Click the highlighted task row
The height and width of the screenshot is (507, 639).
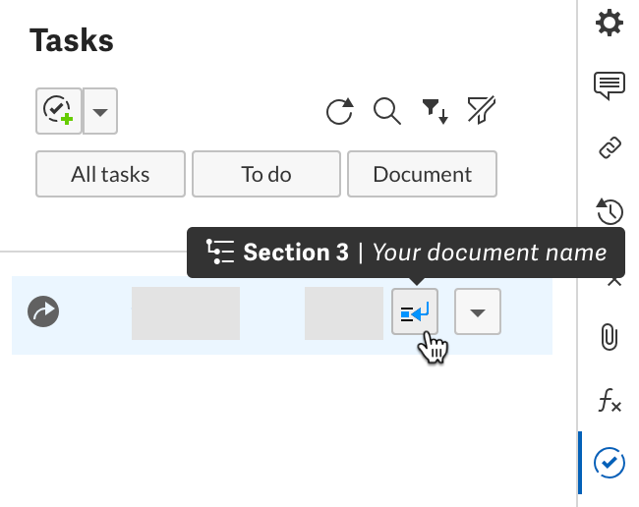(x=282, y=315)
